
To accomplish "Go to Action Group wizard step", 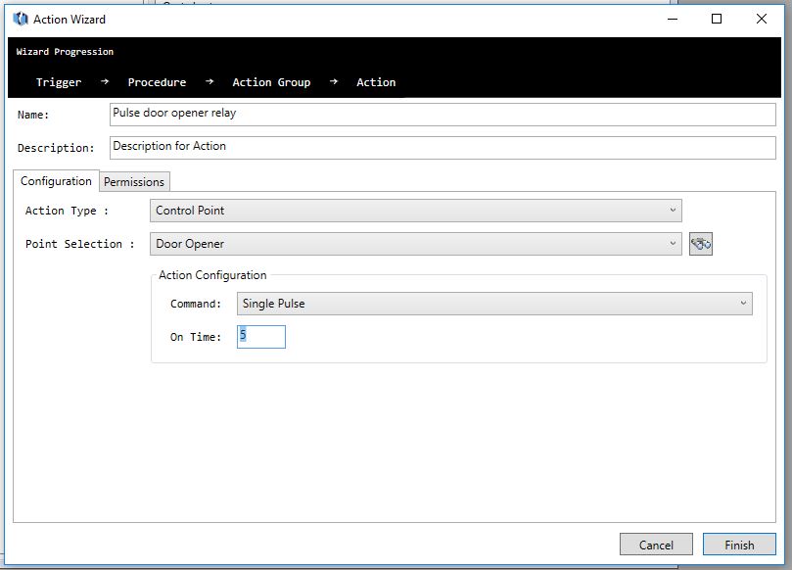I will click(x=271, y=82).
